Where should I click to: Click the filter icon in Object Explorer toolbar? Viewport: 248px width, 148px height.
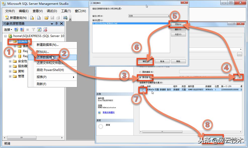(34, 29)
